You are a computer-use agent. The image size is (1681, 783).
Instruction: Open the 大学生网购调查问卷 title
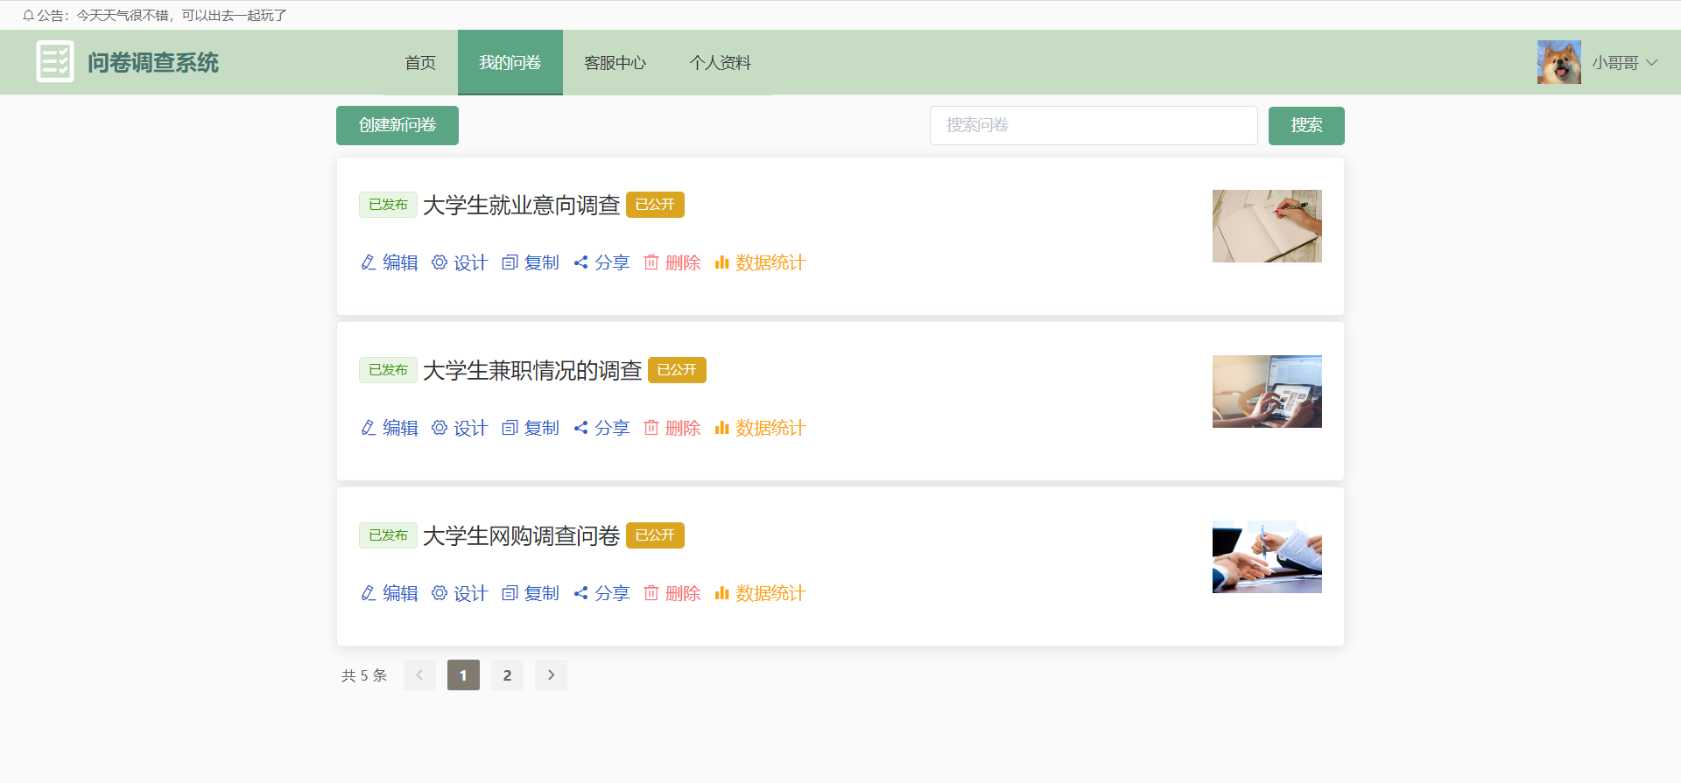pyautogui.click(x=522, y=535)
